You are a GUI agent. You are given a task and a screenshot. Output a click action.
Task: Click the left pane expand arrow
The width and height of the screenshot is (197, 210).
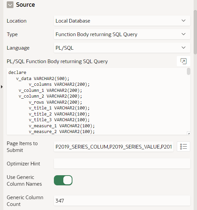(2, 87)
